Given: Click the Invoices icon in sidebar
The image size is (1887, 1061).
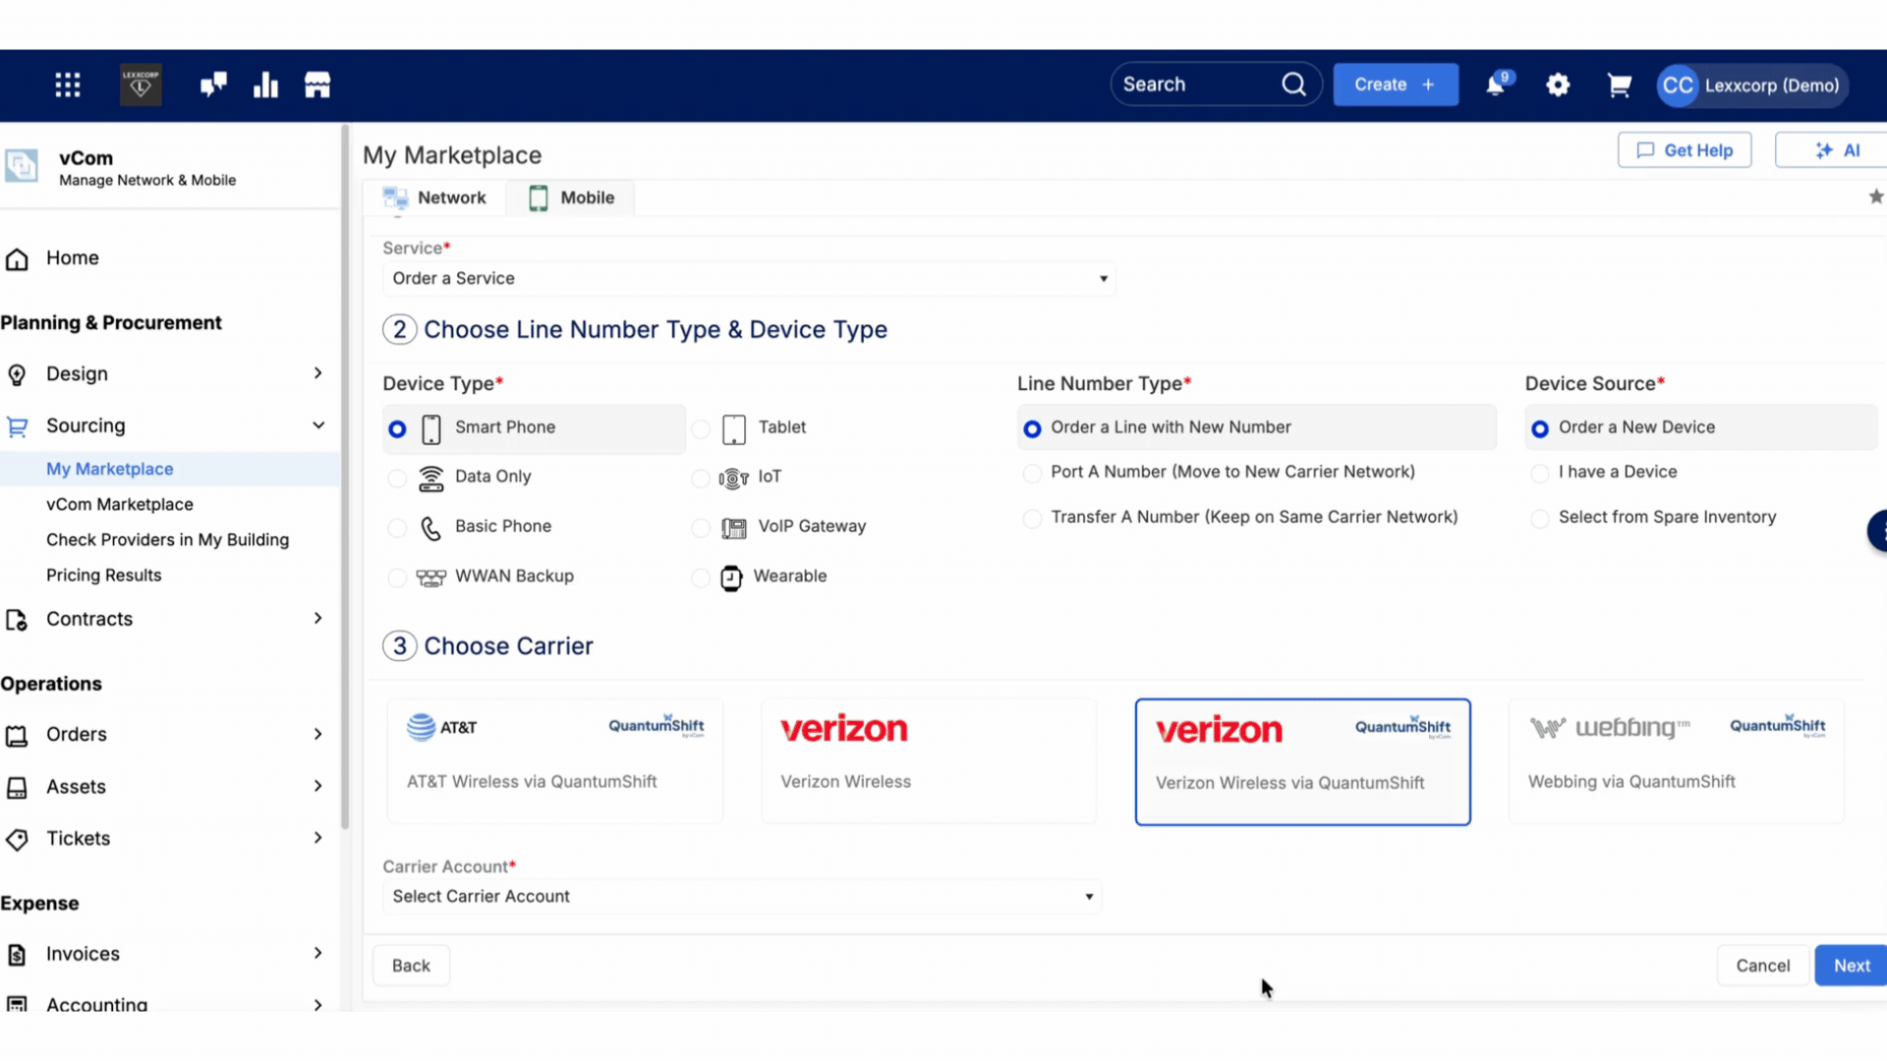Looking at the screenshot, I should point(17,954).
